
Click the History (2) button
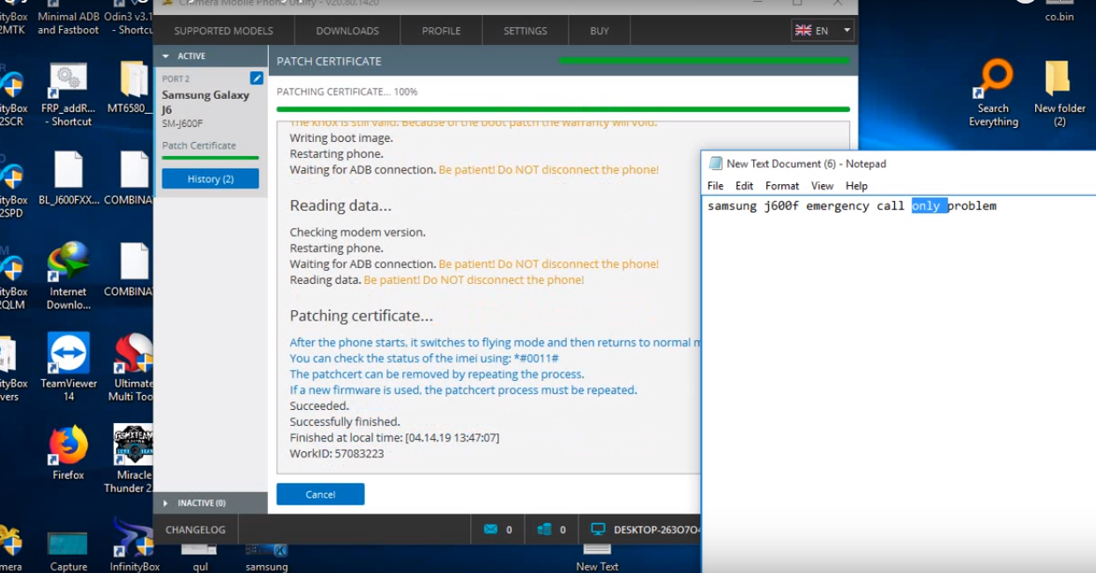[210, 179]
